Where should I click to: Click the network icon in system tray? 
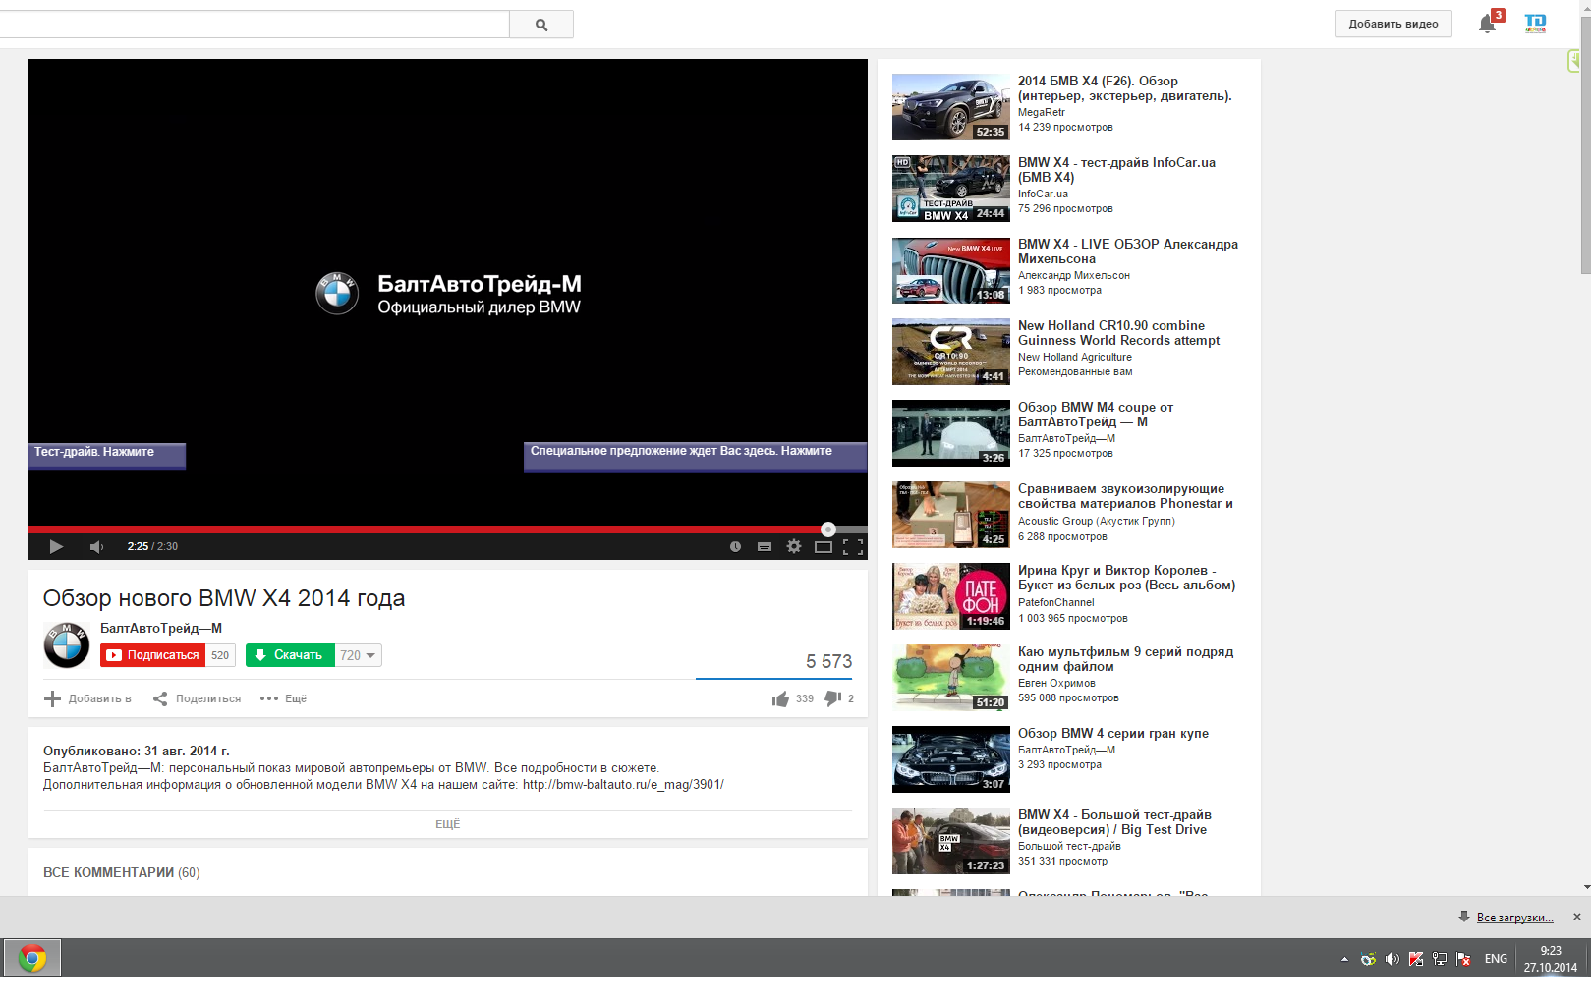coord(1440,959)
